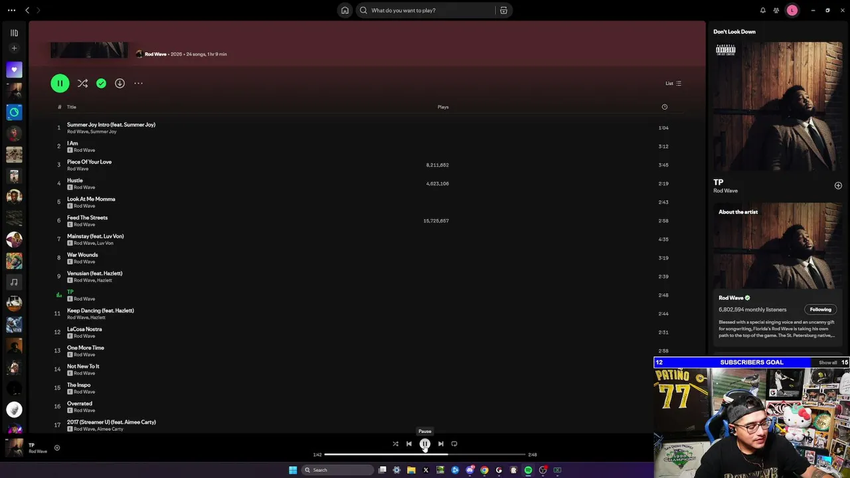
Task: Create a new playlist with the plus icon
Action: click(14, 48)
